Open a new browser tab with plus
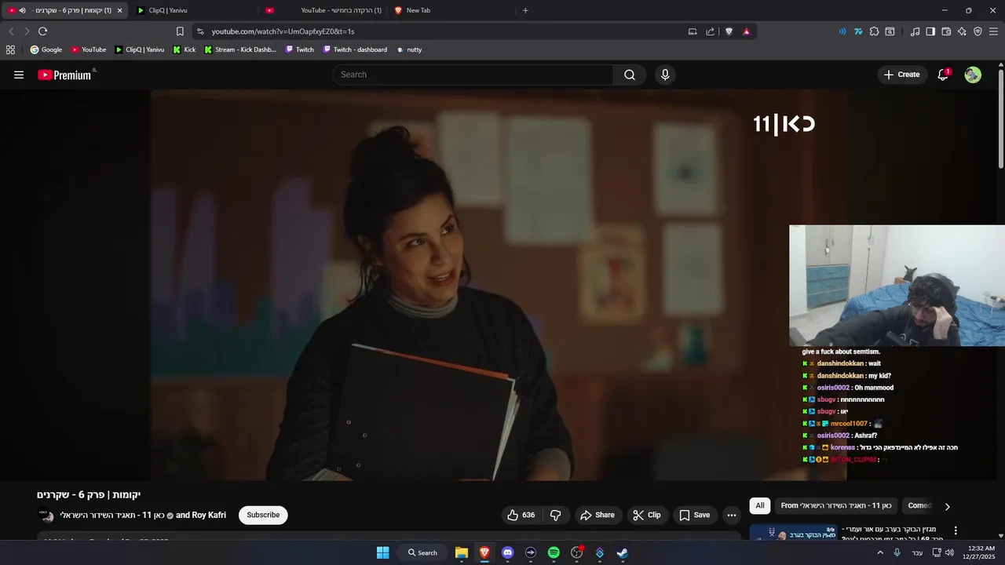1005x565 pixels. point(525,10)
